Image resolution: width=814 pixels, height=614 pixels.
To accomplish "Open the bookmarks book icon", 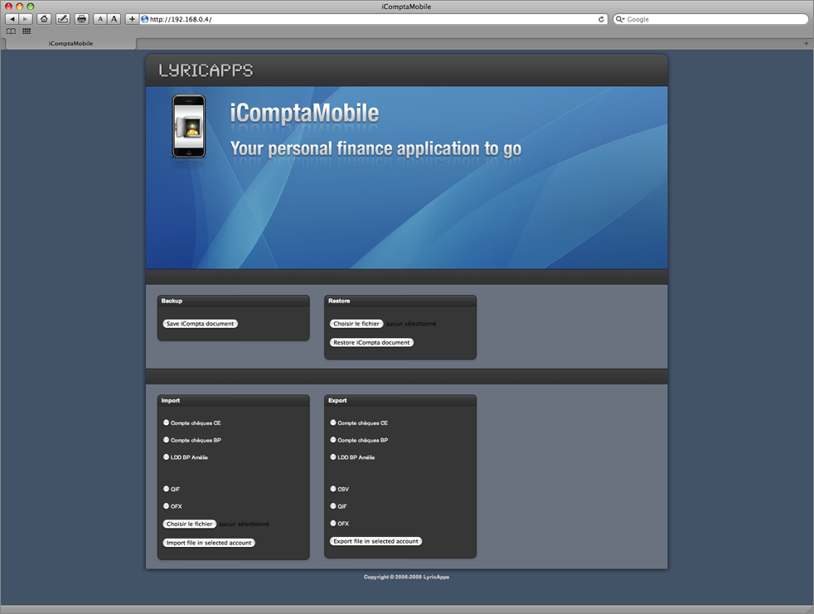I will 12,31.
